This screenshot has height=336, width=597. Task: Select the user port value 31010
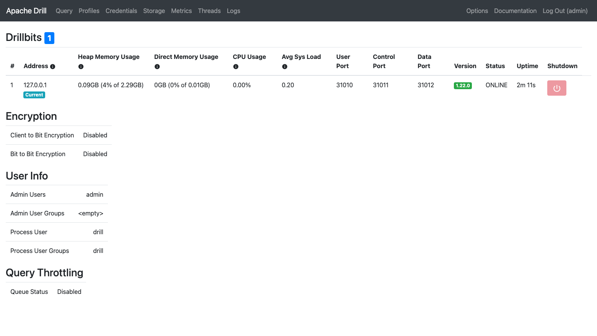coord(344,85)
